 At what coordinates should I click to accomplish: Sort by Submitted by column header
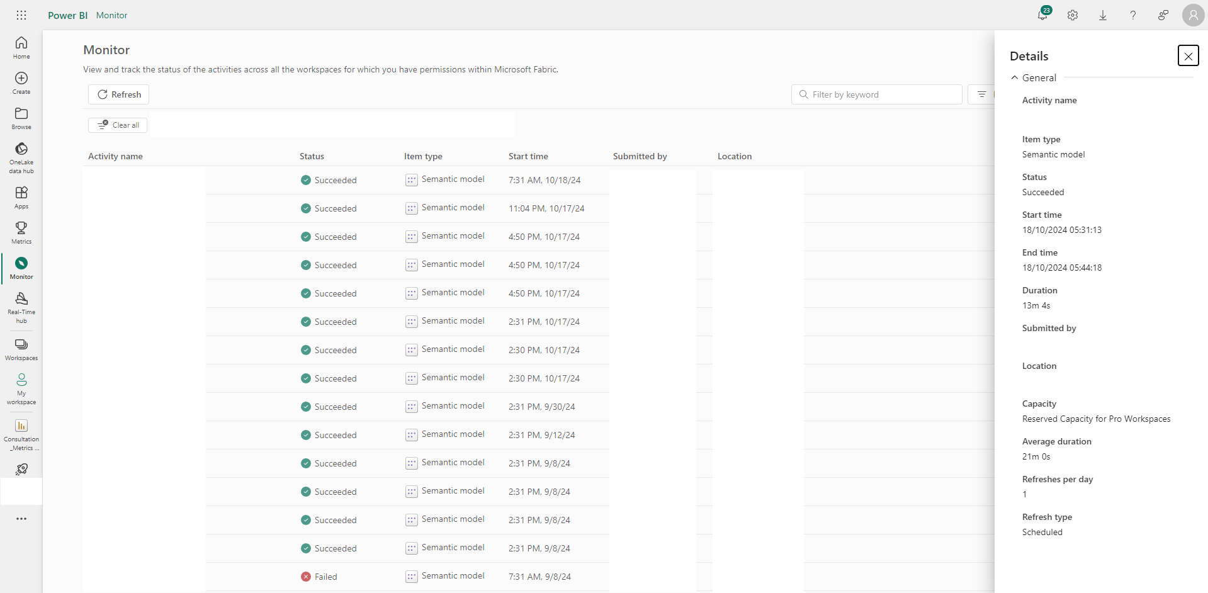point(640,156)
